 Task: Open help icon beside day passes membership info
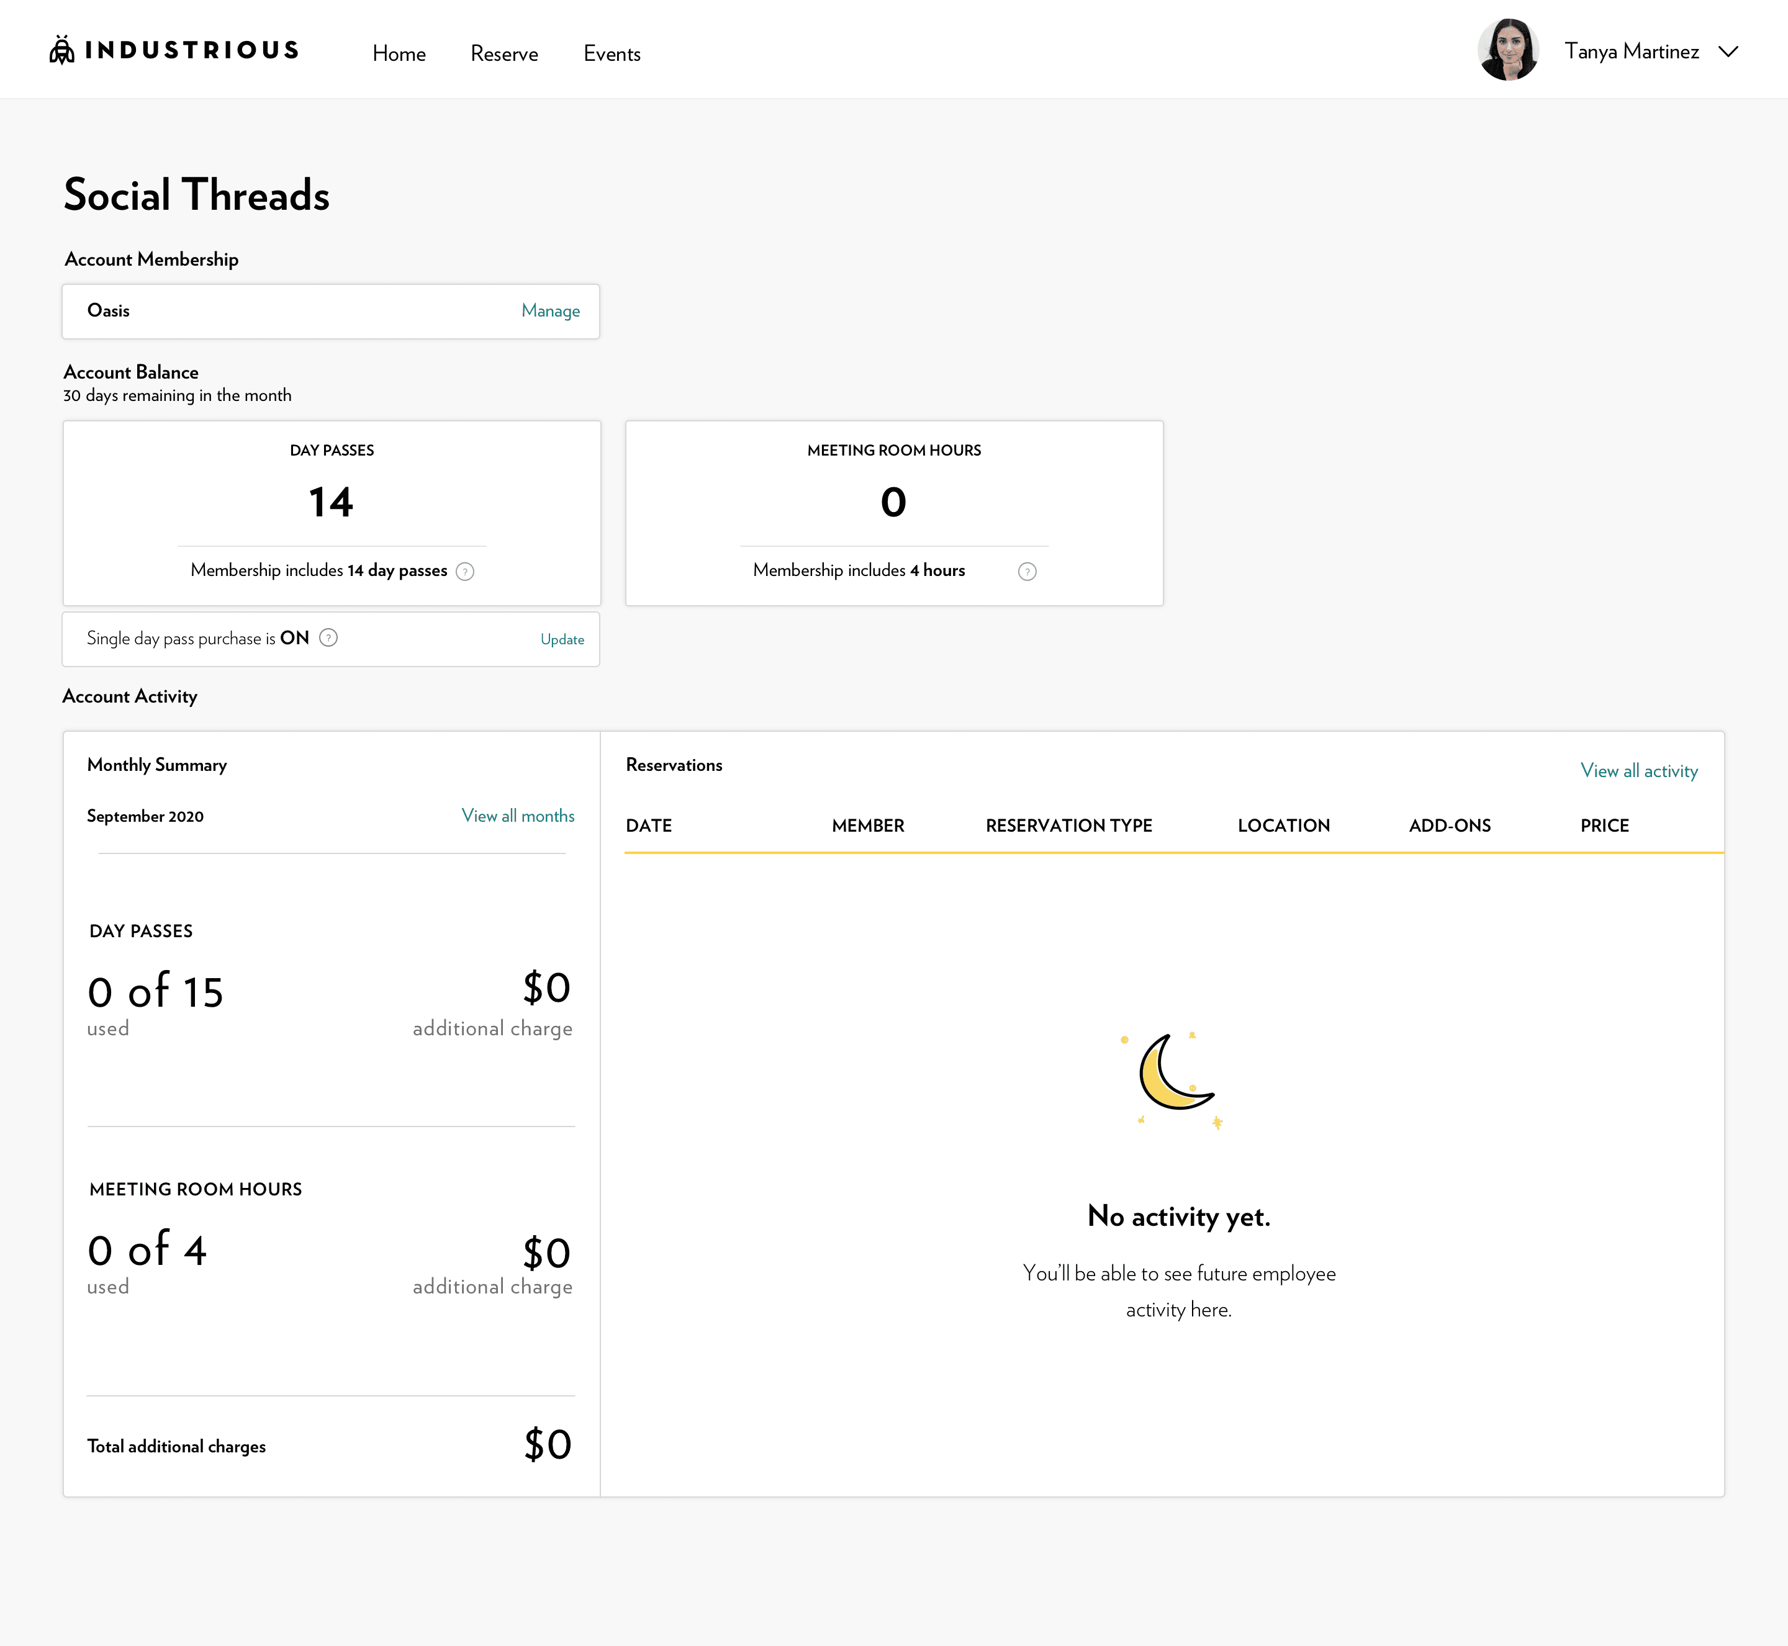(465, 572)
